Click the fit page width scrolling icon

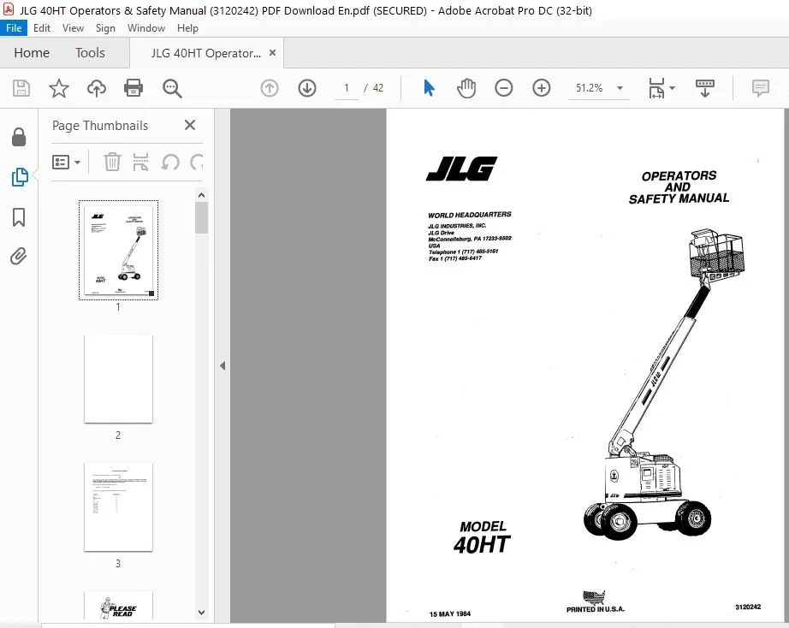coord(656,88)
